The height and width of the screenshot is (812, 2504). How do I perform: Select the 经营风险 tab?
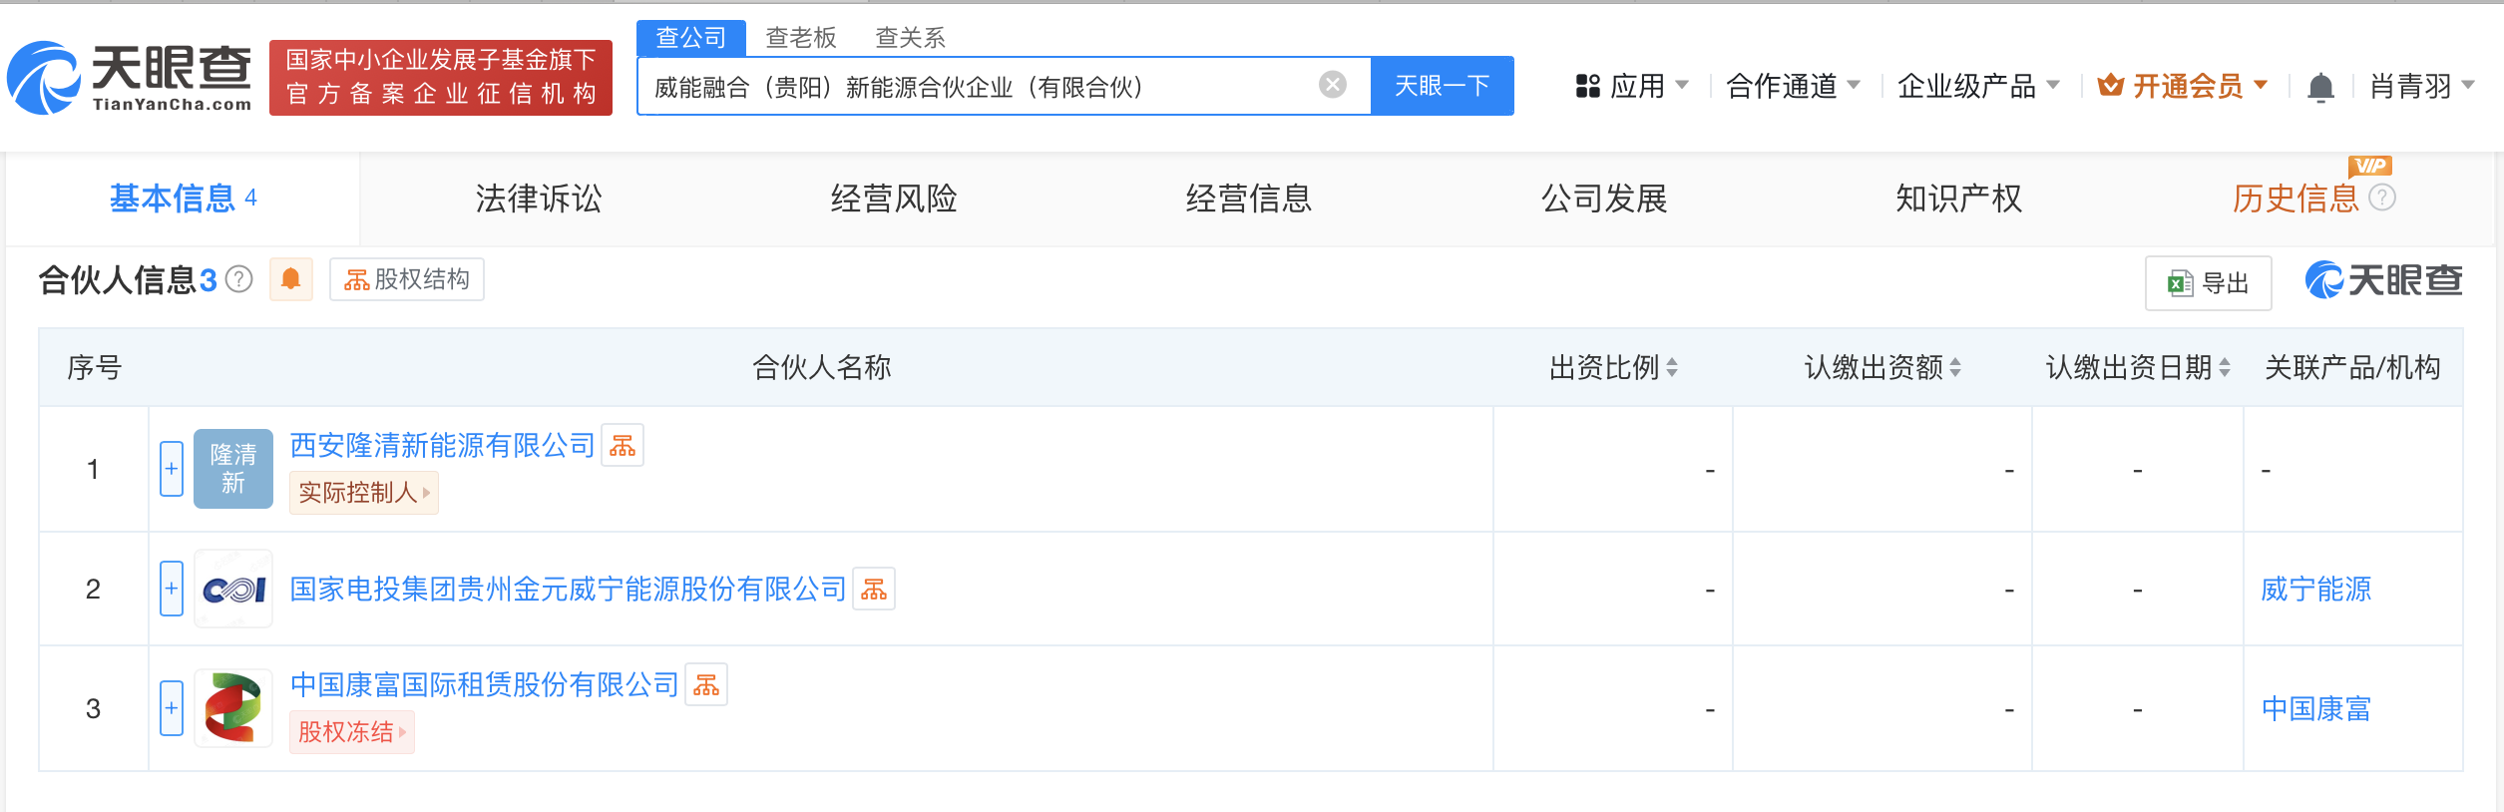coord(894,199)
